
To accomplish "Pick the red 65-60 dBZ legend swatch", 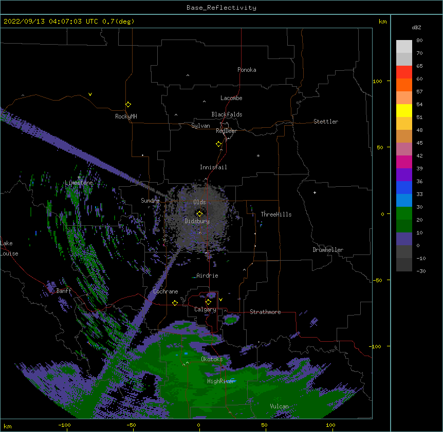I will tap(404, 72).
